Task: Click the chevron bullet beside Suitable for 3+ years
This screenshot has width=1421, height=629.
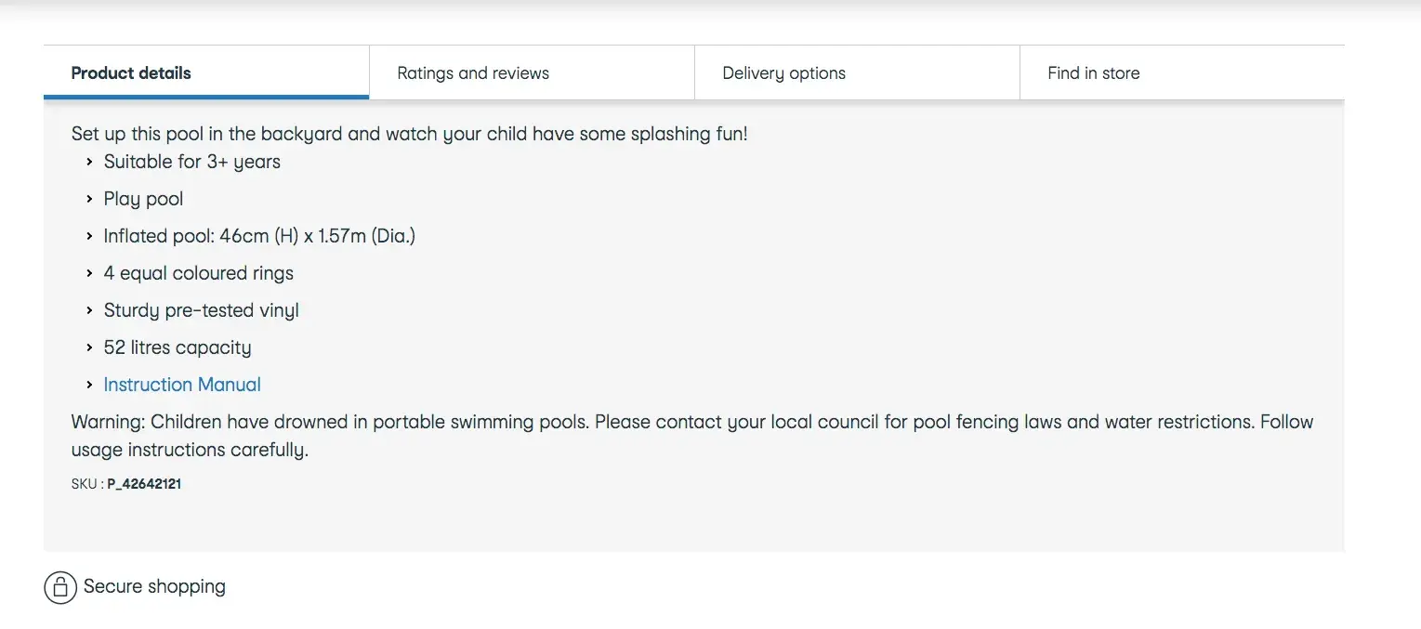Action: (x=89, y=162)
